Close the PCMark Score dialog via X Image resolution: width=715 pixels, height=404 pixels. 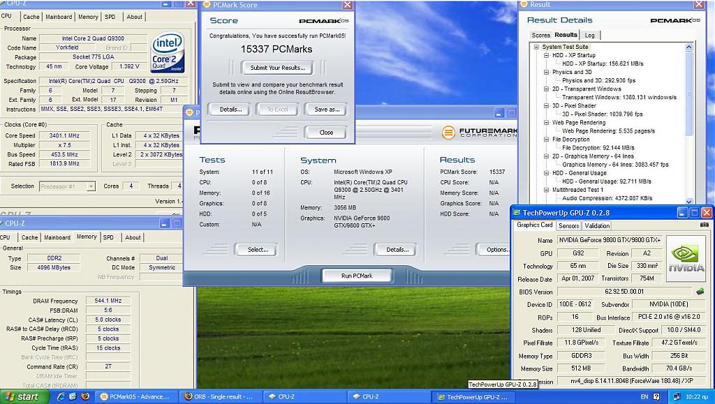click(348, 5)
